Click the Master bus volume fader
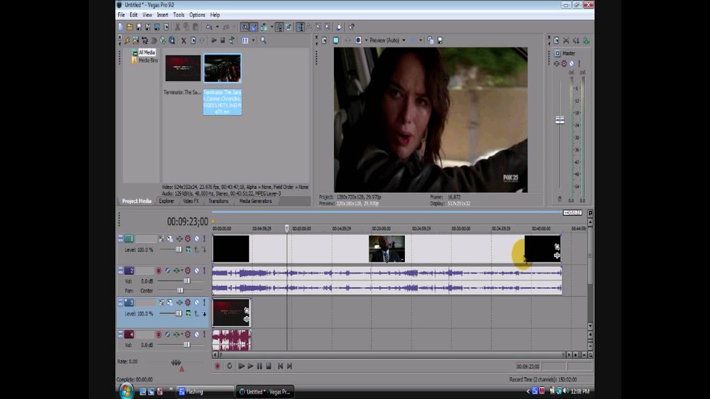 click(560, 120)
